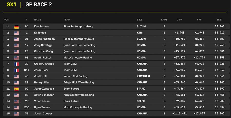Click the French flag beside Gregory Aranda

pyautogui.click(x=16, y=64)
